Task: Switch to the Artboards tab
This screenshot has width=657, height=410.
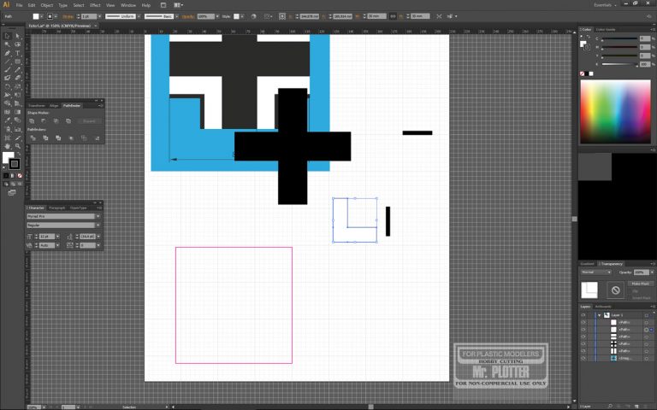Action: pos(604,306)
